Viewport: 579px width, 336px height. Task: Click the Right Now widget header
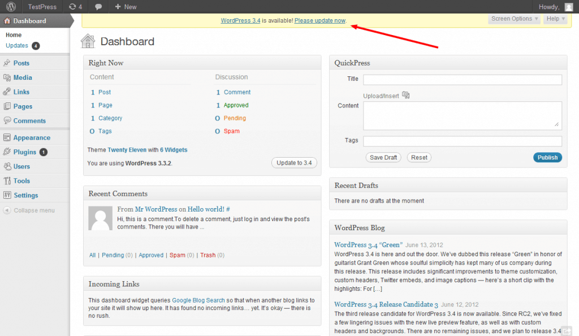pyautogui.click(x=202, y=63)
